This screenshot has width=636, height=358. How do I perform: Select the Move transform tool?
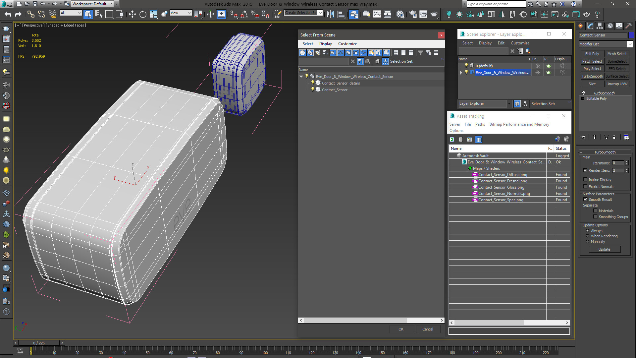tap(132, 14)
